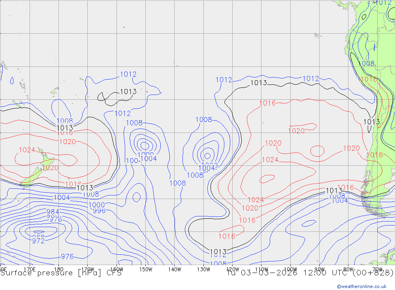Click the 80W longitude label
The image size is (395, 290).
coord(348,269)
